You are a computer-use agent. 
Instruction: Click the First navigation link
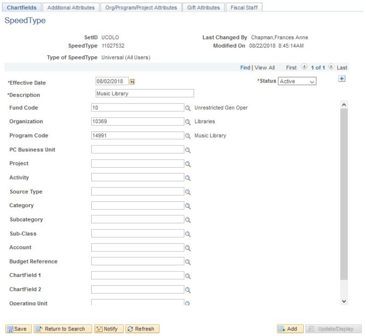click(291, 68)
